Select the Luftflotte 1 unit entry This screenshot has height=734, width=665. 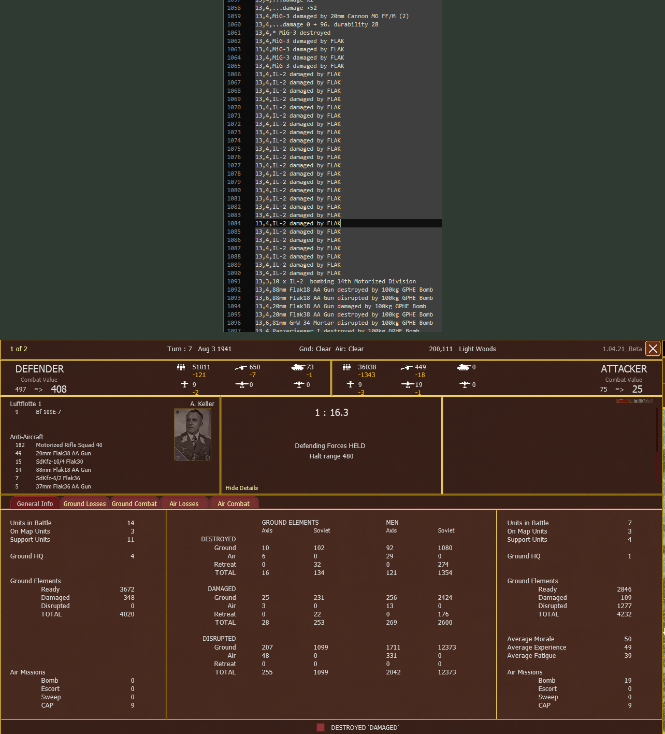[25, 404]
